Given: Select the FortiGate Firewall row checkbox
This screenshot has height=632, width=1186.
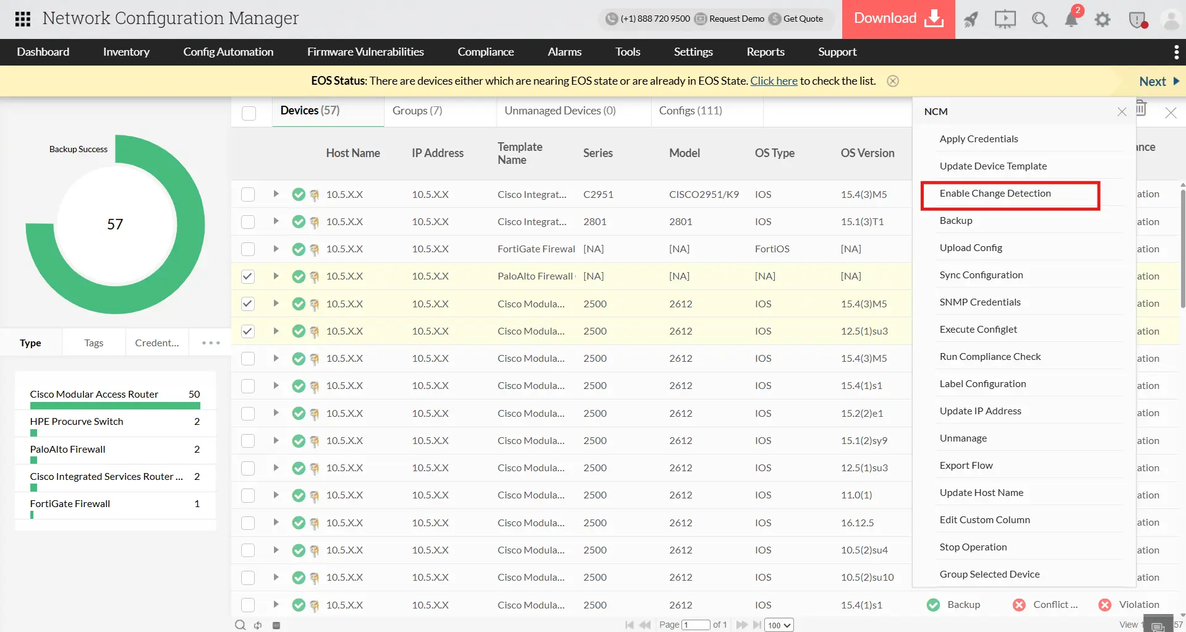Looking at the screenshot, I should pos(248,249).
